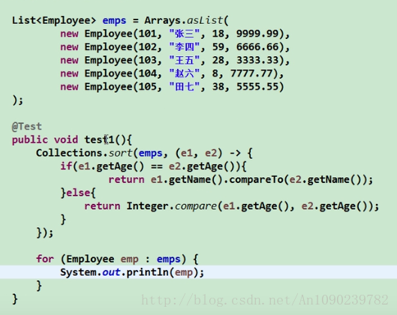Click 'System' in the println line

(78, 272)
